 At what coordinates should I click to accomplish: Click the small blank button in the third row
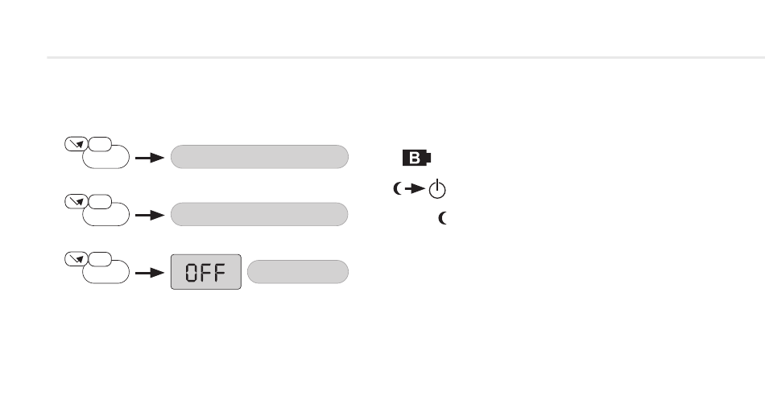tap(100, 259)
